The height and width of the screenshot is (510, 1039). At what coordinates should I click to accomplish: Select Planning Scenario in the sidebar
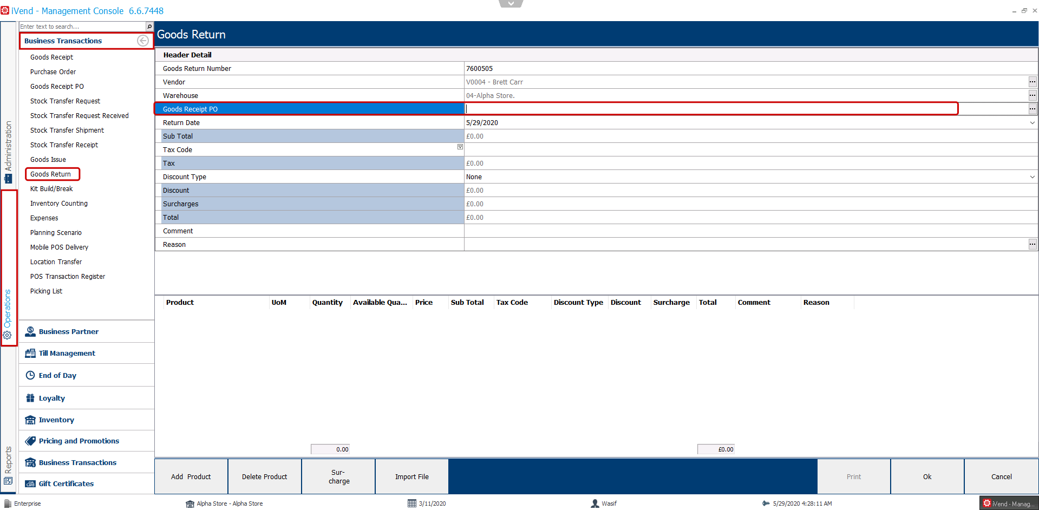56,232
